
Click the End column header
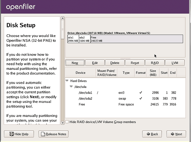[173, 73]
